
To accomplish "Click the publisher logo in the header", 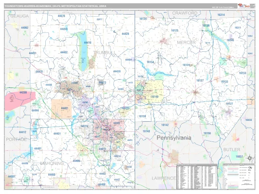I will point(244,6).
